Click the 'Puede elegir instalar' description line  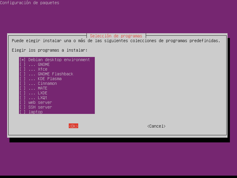116,41
